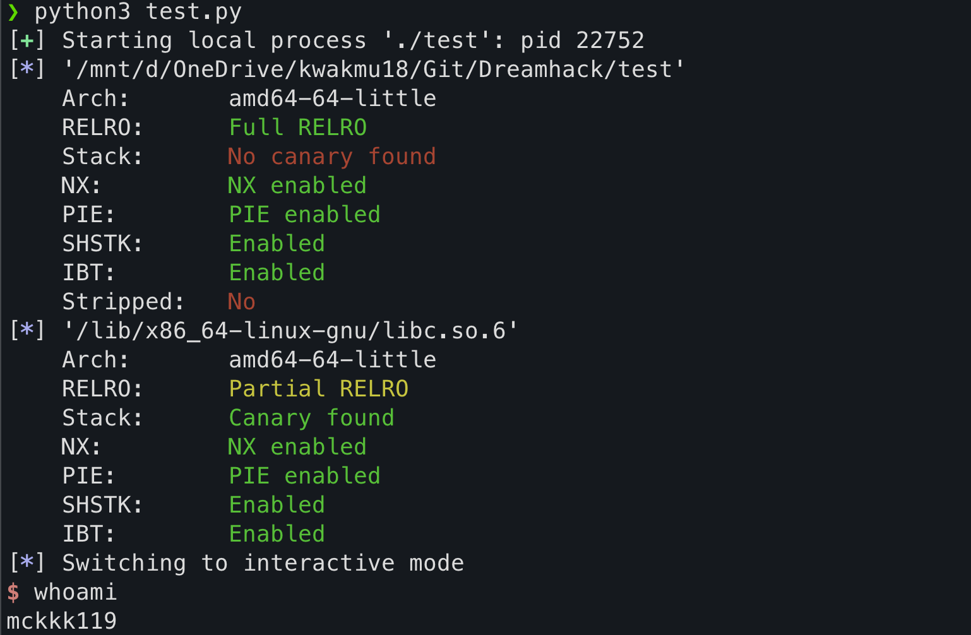Click the green 'Full RELRO' value
The image size is (971, 635).
[x=297, y=128]
